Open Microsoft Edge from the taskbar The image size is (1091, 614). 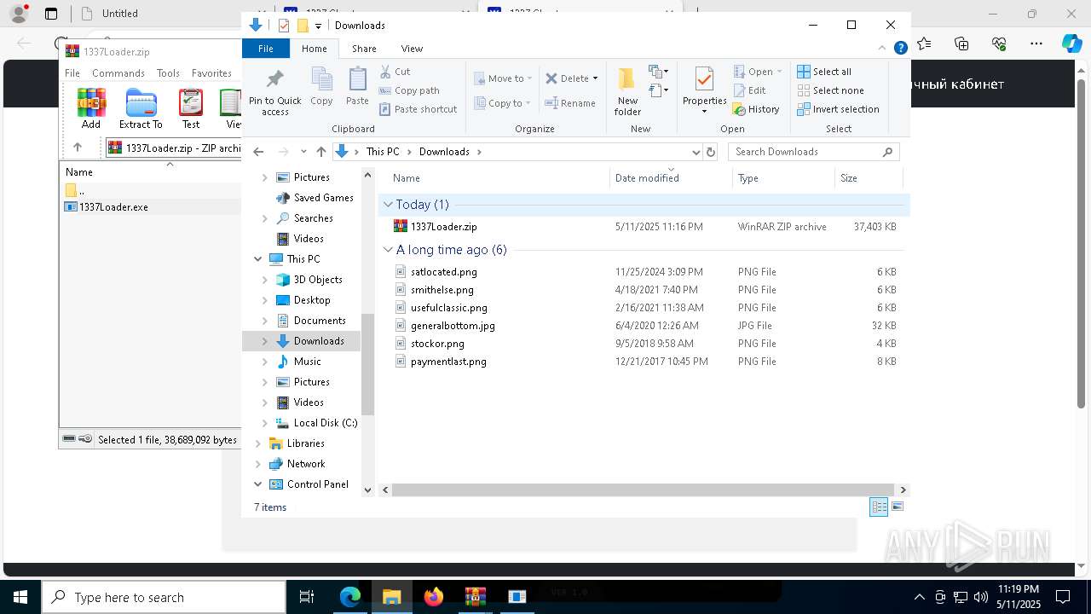(x=350, y=597)
